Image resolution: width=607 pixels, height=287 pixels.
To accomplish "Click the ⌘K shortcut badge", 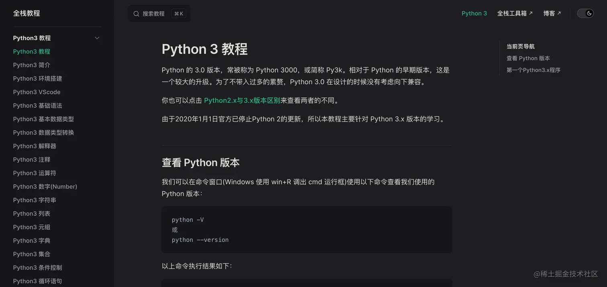I will (179, 14).
